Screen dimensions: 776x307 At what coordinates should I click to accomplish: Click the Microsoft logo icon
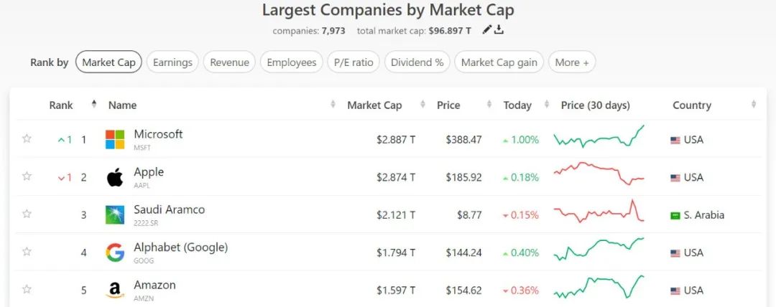click(x=115, y=139)
